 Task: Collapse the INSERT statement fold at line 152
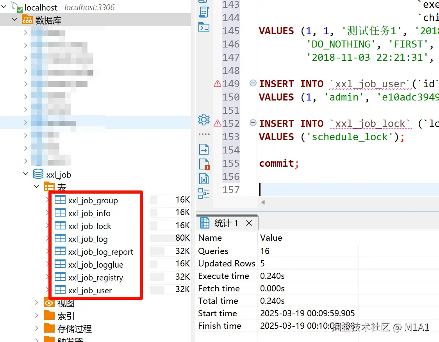253,123
